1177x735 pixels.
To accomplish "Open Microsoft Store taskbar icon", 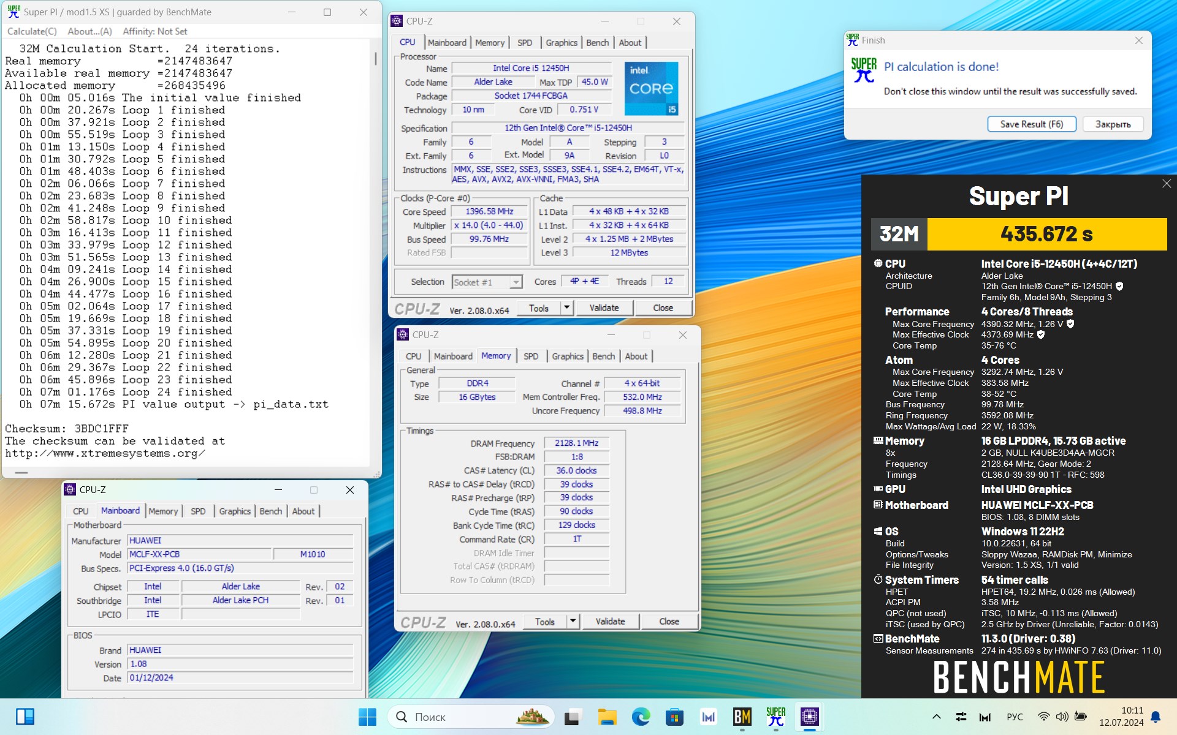I will pyautogui.click(x=674, y=717).
